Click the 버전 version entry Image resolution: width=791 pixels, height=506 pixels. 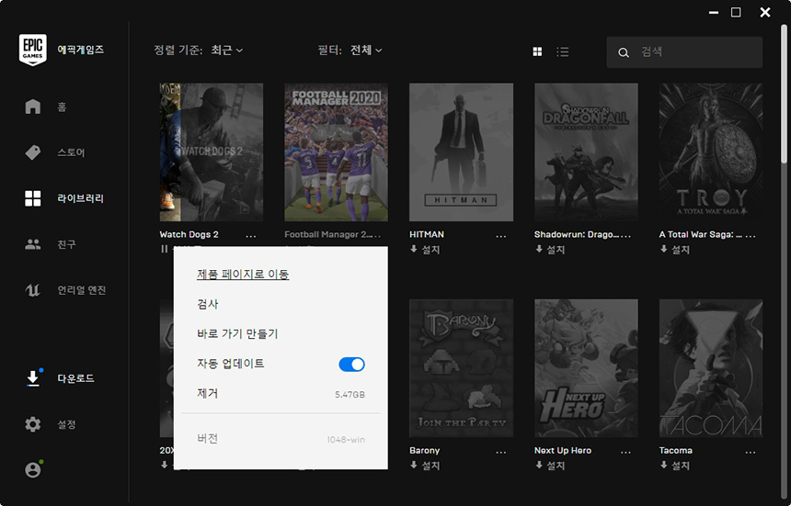tap(281, 439)
